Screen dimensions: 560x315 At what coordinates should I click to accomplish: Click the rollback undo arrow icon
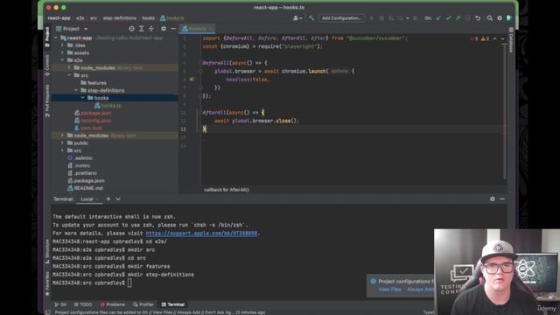tap(478, 17)
